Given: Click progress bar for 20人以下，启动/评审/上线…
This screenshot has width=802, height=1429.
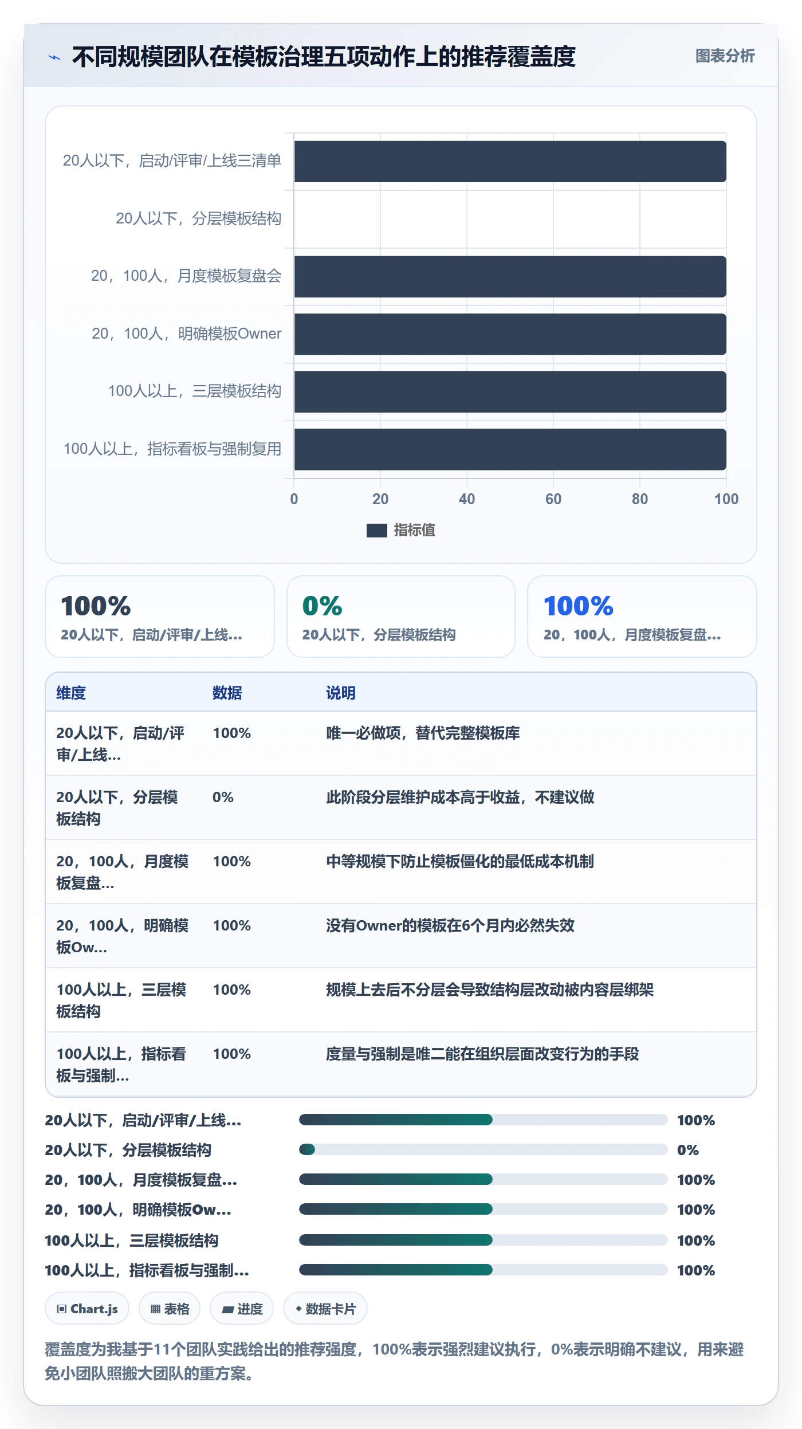Looking at the screenshot, I should point(483,1120).
